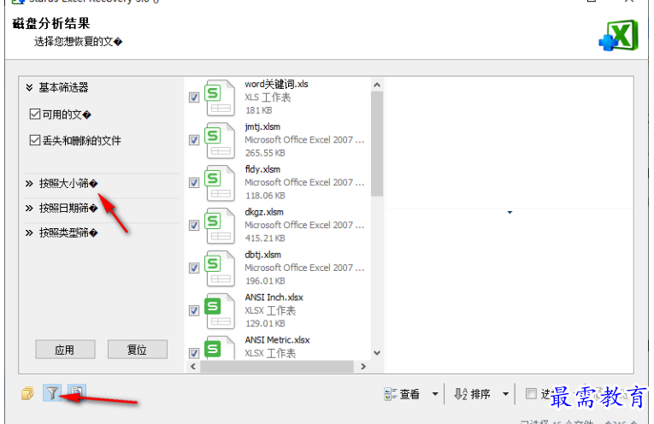Screen dimensions: 654x424
Task: Select the ANSI Metric.xlsx file name
Action: tap(277, 339)
